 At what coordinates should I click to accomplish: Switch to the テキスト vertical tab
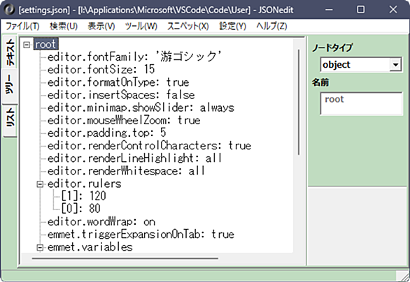pos(10,52)
